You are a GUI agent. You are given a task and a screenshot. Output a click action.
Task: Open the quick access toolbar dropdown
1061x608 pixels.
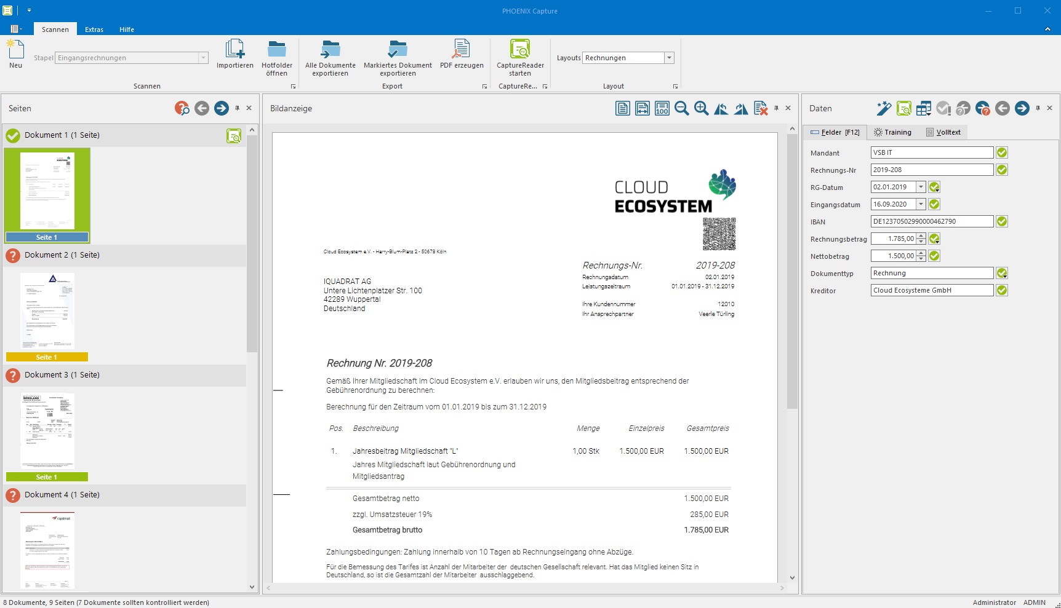29,10
